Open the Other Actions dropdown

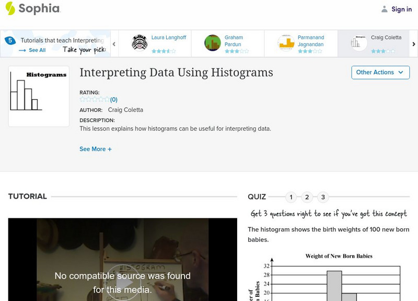[380, 72]
